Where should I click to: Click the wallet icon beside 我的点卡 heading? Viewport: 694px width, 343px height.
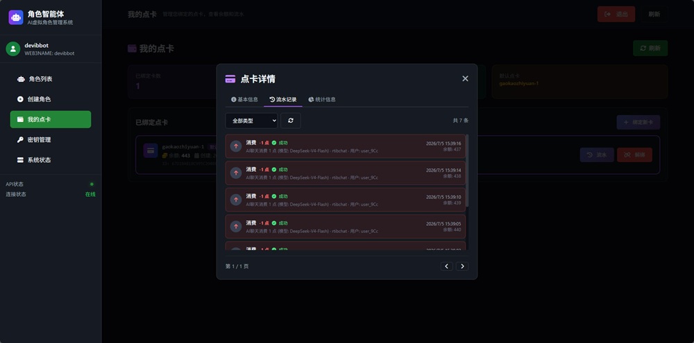(132, 49)
